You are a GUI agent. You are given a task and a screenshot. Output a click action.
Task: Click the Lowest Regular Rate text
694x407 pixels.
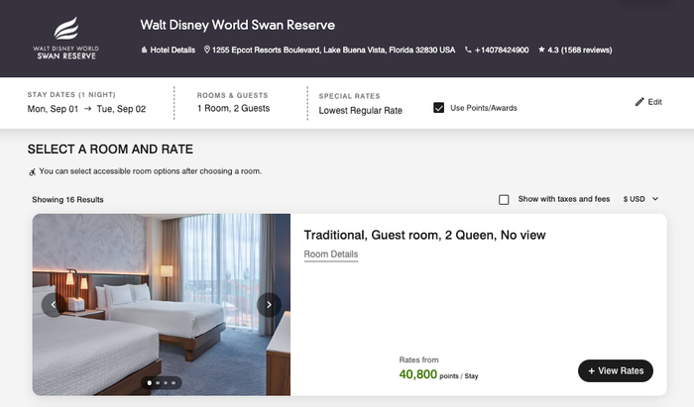(x=360, y=111)
